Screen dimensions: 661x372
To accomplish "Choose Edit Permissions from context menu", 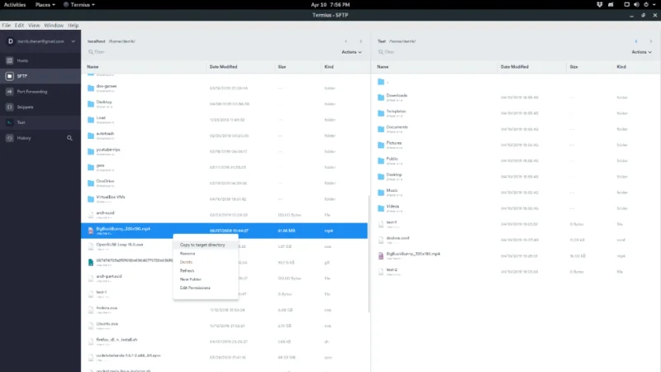I will [205, 288].
